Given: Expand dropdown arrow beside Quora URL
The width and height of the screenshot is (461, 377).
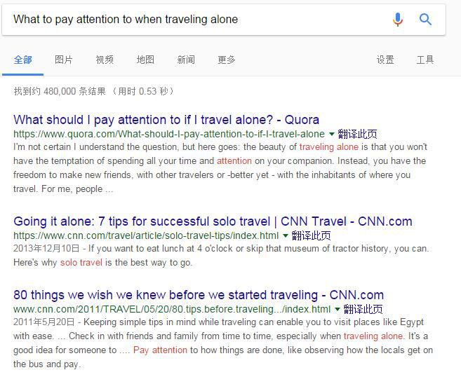Looking at the screenshot, I should click(x=331, y=134).
